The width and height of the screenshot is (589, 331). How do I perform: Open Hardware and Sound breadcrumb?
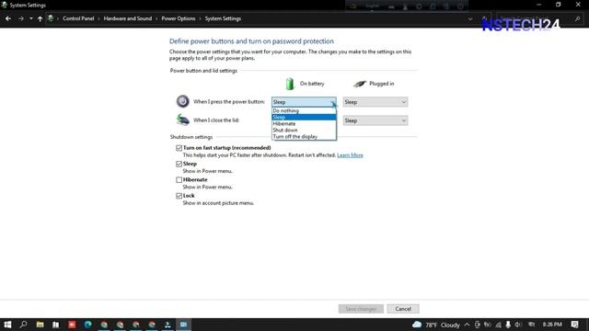click(128, 18)
